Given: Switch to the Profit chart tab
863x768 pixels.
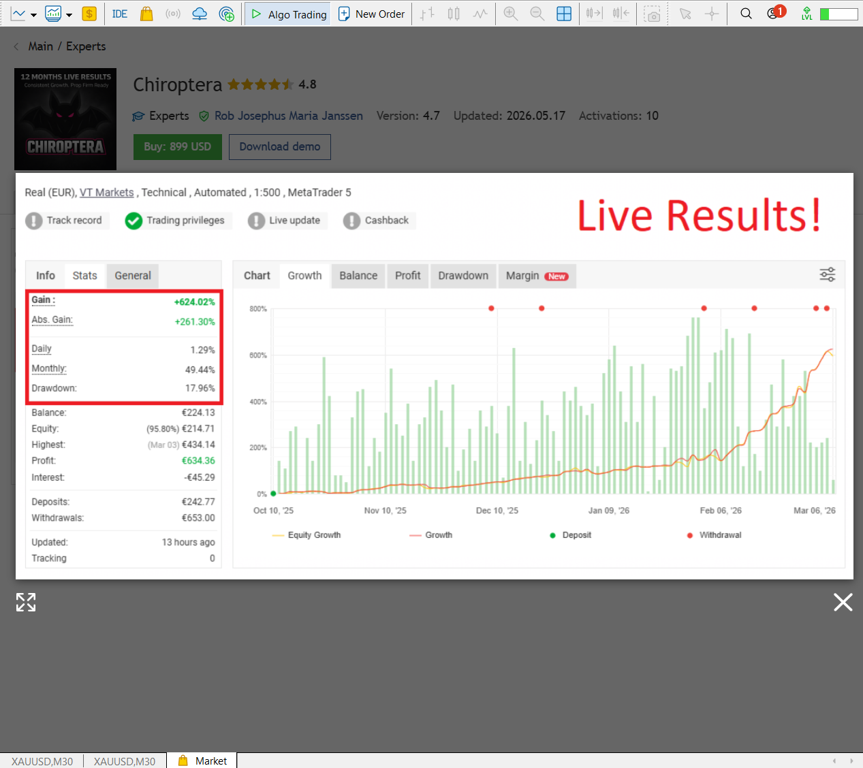Looking at the screenshot, I should click(x=408, y=276).
